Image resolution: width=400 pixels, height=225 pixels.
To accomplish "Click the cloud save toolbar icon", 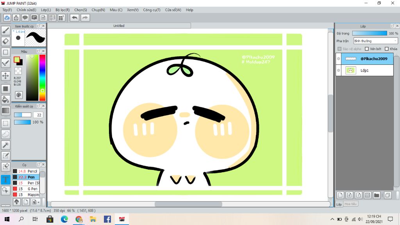I will [7, 18].
